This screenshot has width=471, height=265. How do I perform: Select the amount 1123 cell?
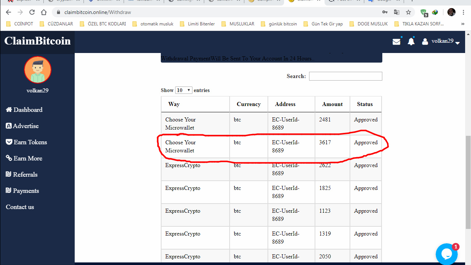(332, 215)
